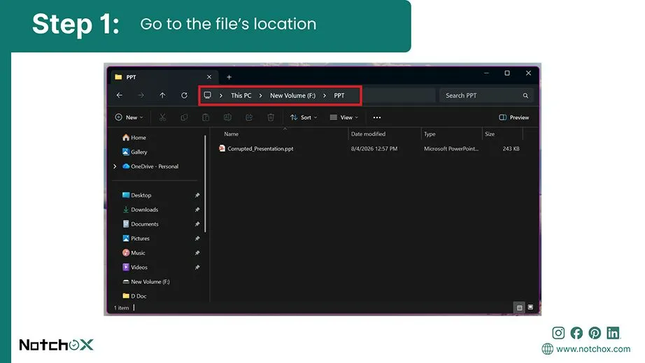Click the Microsoft PowerPoint type cell
The image size is (645, 363).
tap(451, 149)
